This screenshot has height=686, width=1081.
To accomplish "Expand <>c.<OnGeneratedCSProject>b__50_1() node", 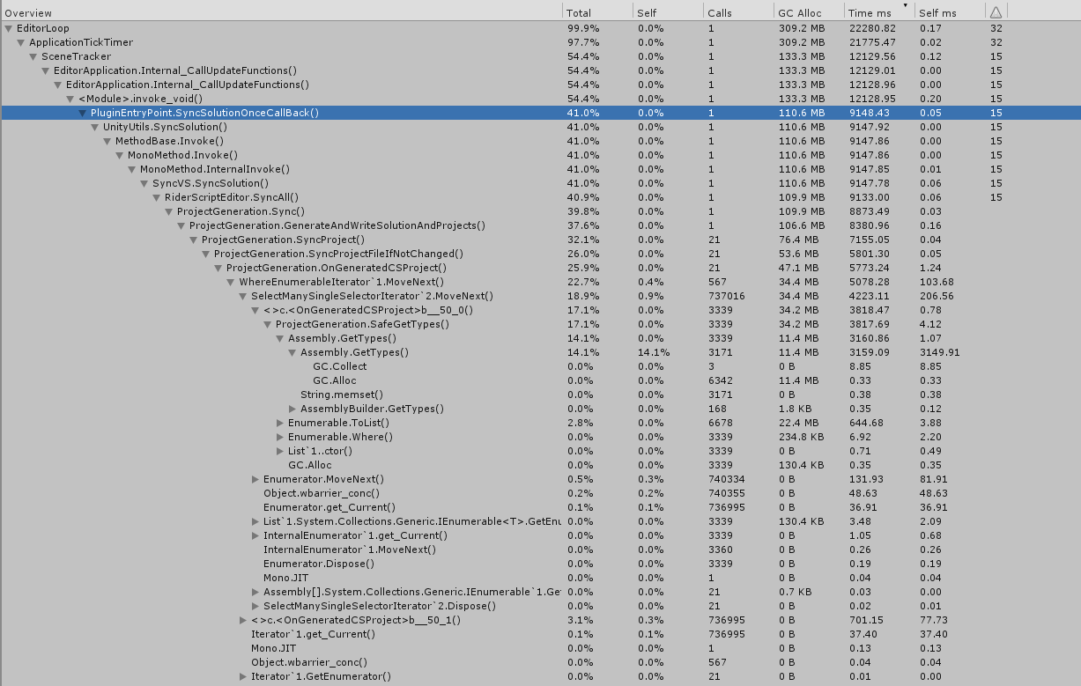I will (243, 620).
